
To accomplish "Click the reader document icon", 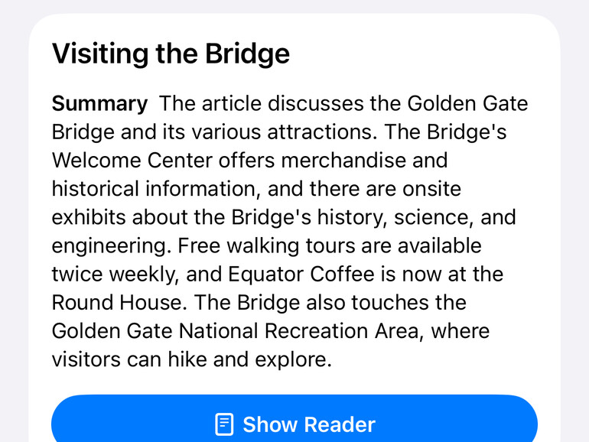I will (x=224, y=424).
